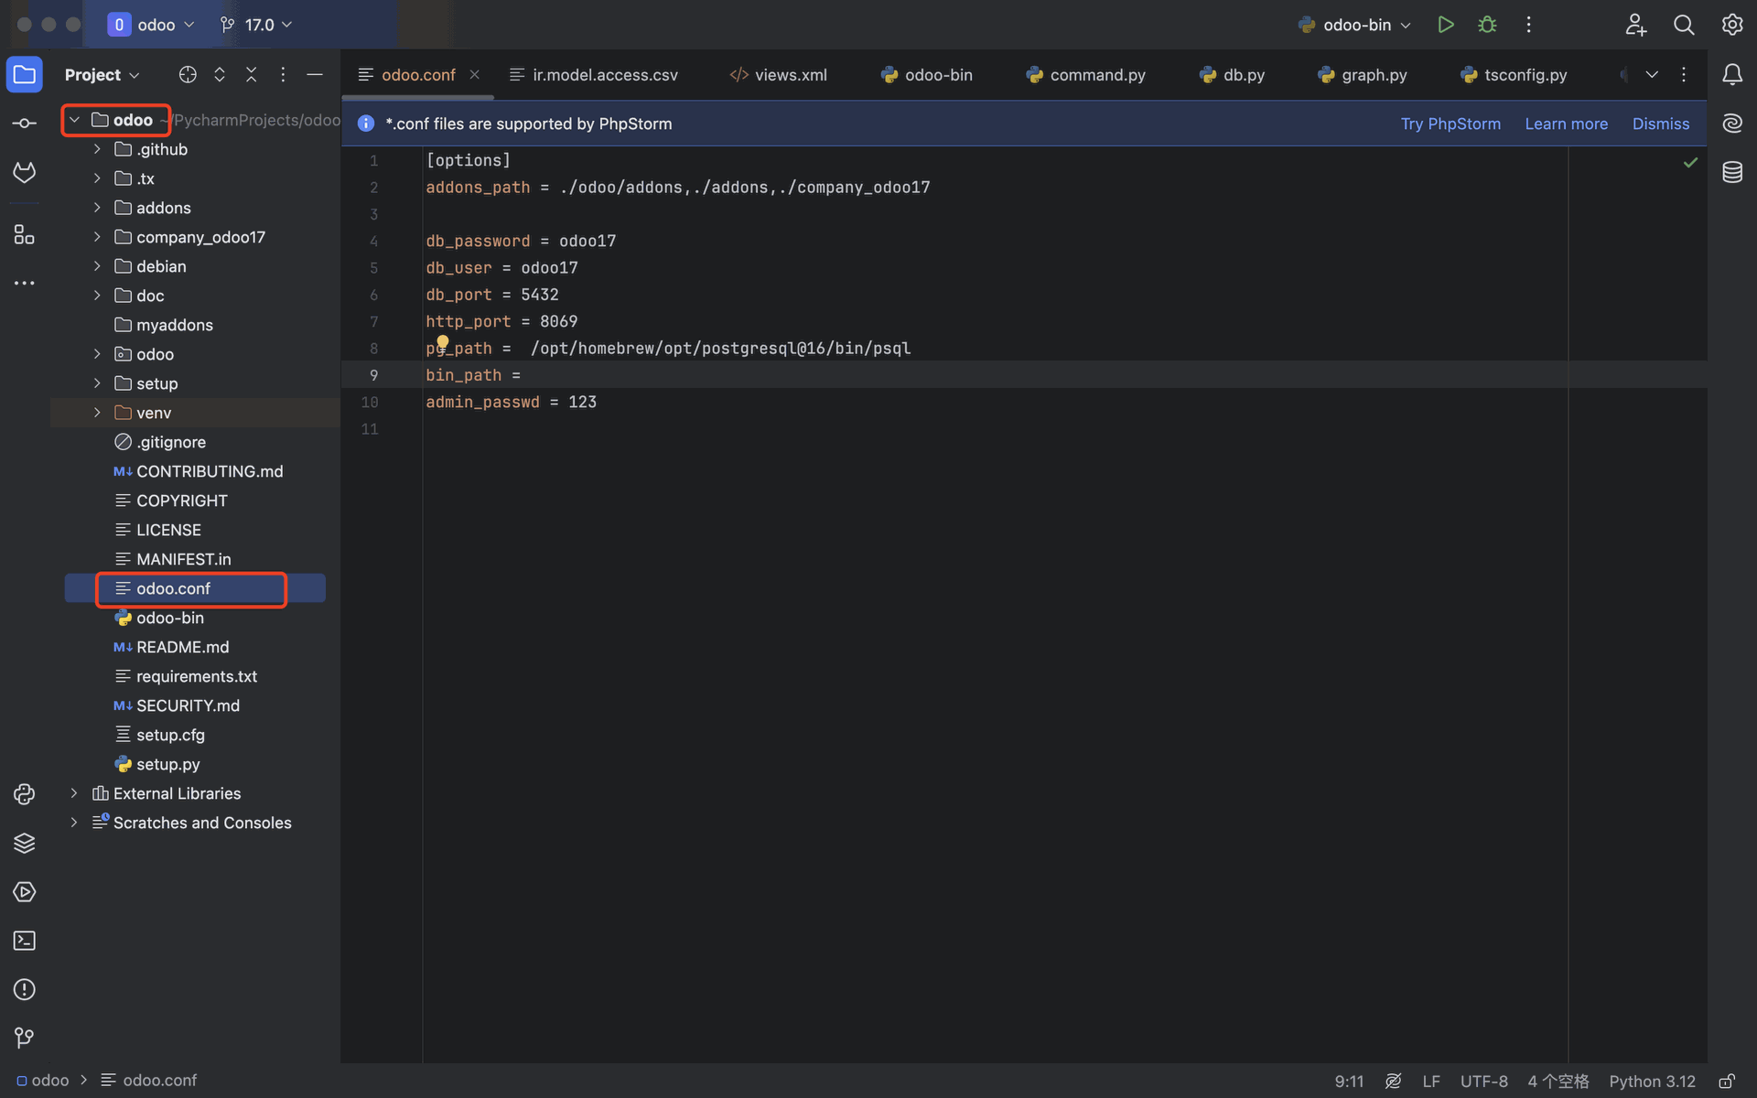Change UTF-8 file encoding
Viewport: 1757px width, 1098px height.
pos(1483,1082)
